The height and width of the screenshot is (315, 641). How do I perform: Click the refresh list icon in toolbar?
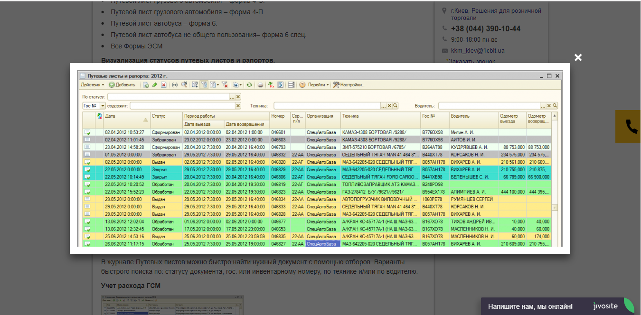(249, 85)
